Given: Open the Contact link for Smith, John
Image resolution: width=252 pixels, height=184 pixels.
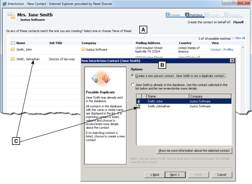Looking at the screenshot, I should [215, 50].
